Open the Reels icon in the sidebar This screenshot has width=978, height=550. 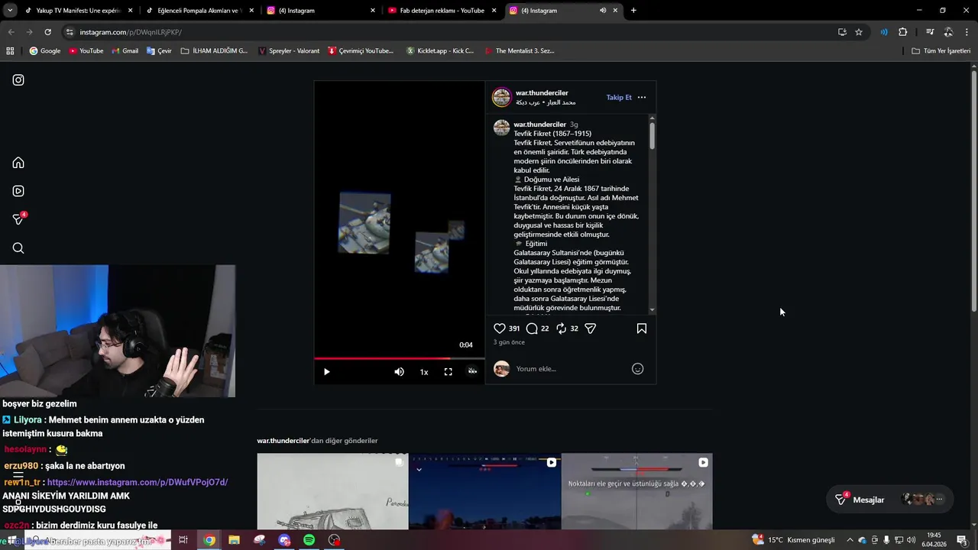[x=18, y=191]
